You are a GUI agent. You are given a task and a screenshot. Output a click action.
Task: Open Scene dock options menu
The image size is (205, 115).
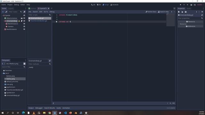click(26, 8)
